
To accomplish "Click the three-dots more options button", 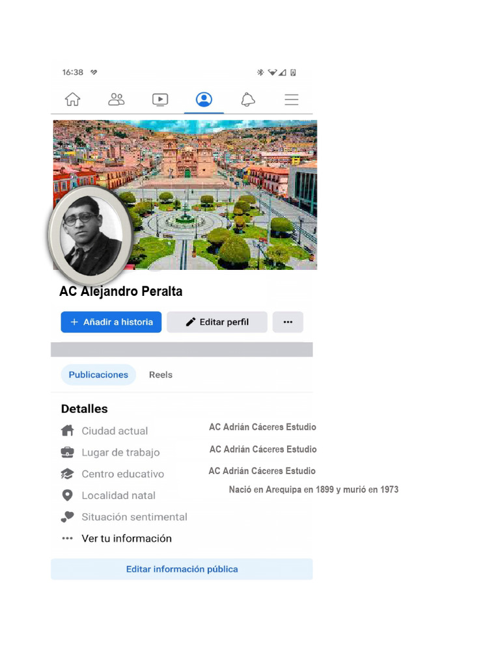I will coord(288,322).
